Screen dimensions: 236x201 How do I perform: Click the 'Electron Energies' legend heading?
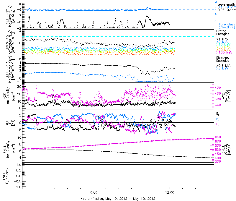(x=223, y=59)
